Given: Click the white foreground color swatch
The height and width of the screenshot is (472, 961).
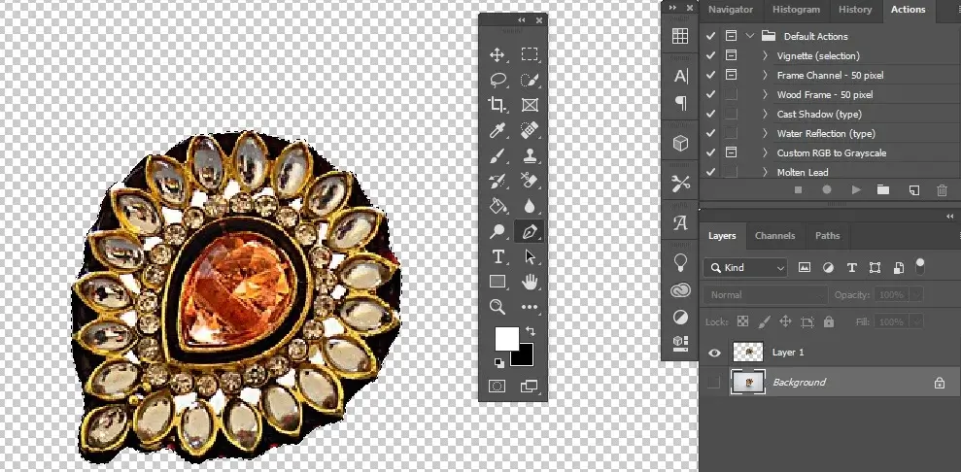Looking at the screenshot, I should click(505, 337).
